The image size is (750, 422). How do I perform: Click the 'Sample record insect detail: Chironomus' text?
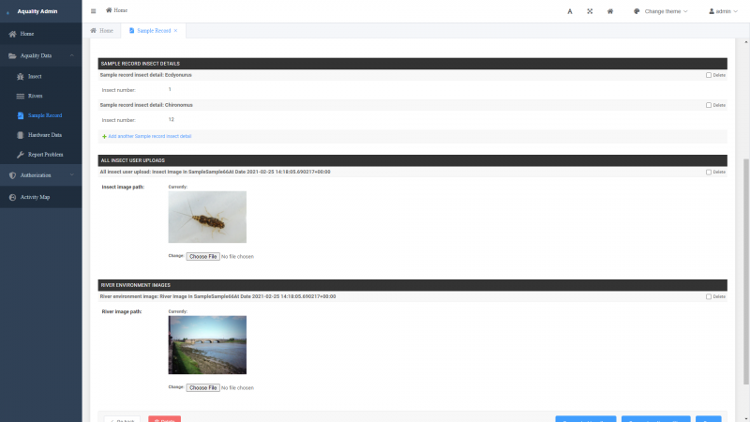click(146, 105)
